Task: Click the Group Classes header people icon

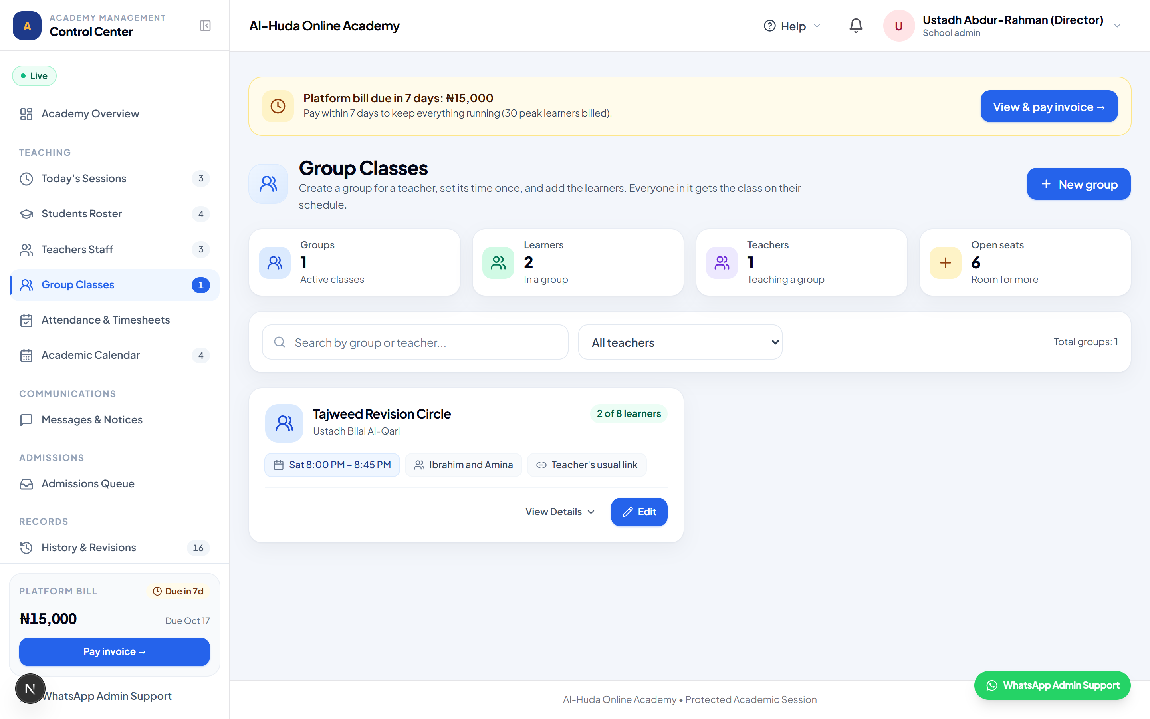Action: (268, 184)
